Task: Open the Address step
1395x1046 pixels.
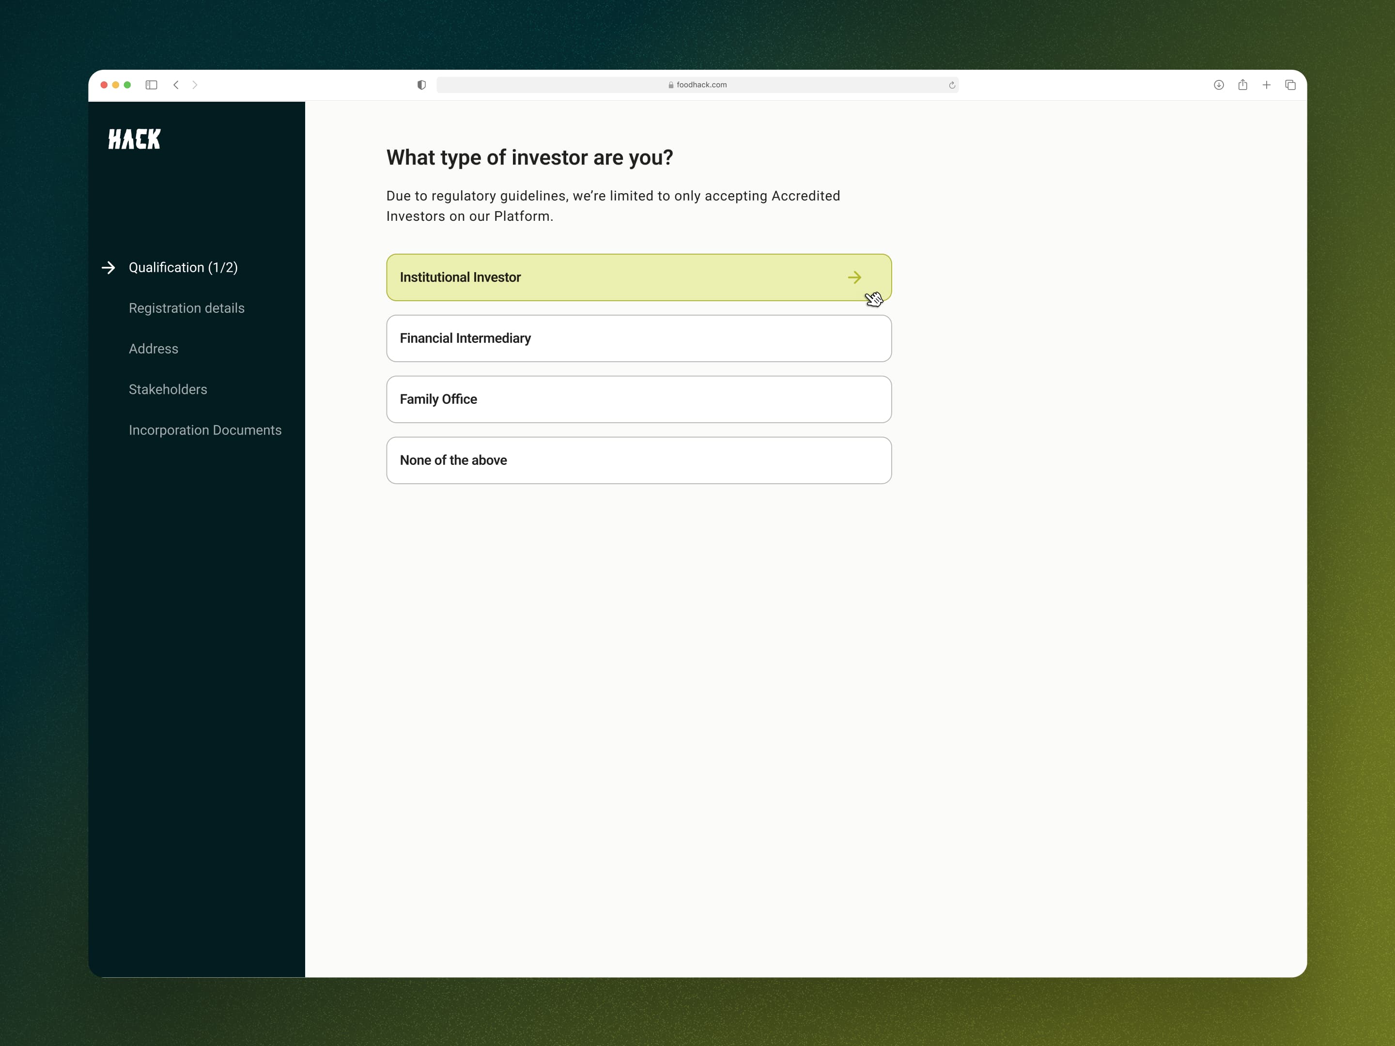Action: click(153, 349)
